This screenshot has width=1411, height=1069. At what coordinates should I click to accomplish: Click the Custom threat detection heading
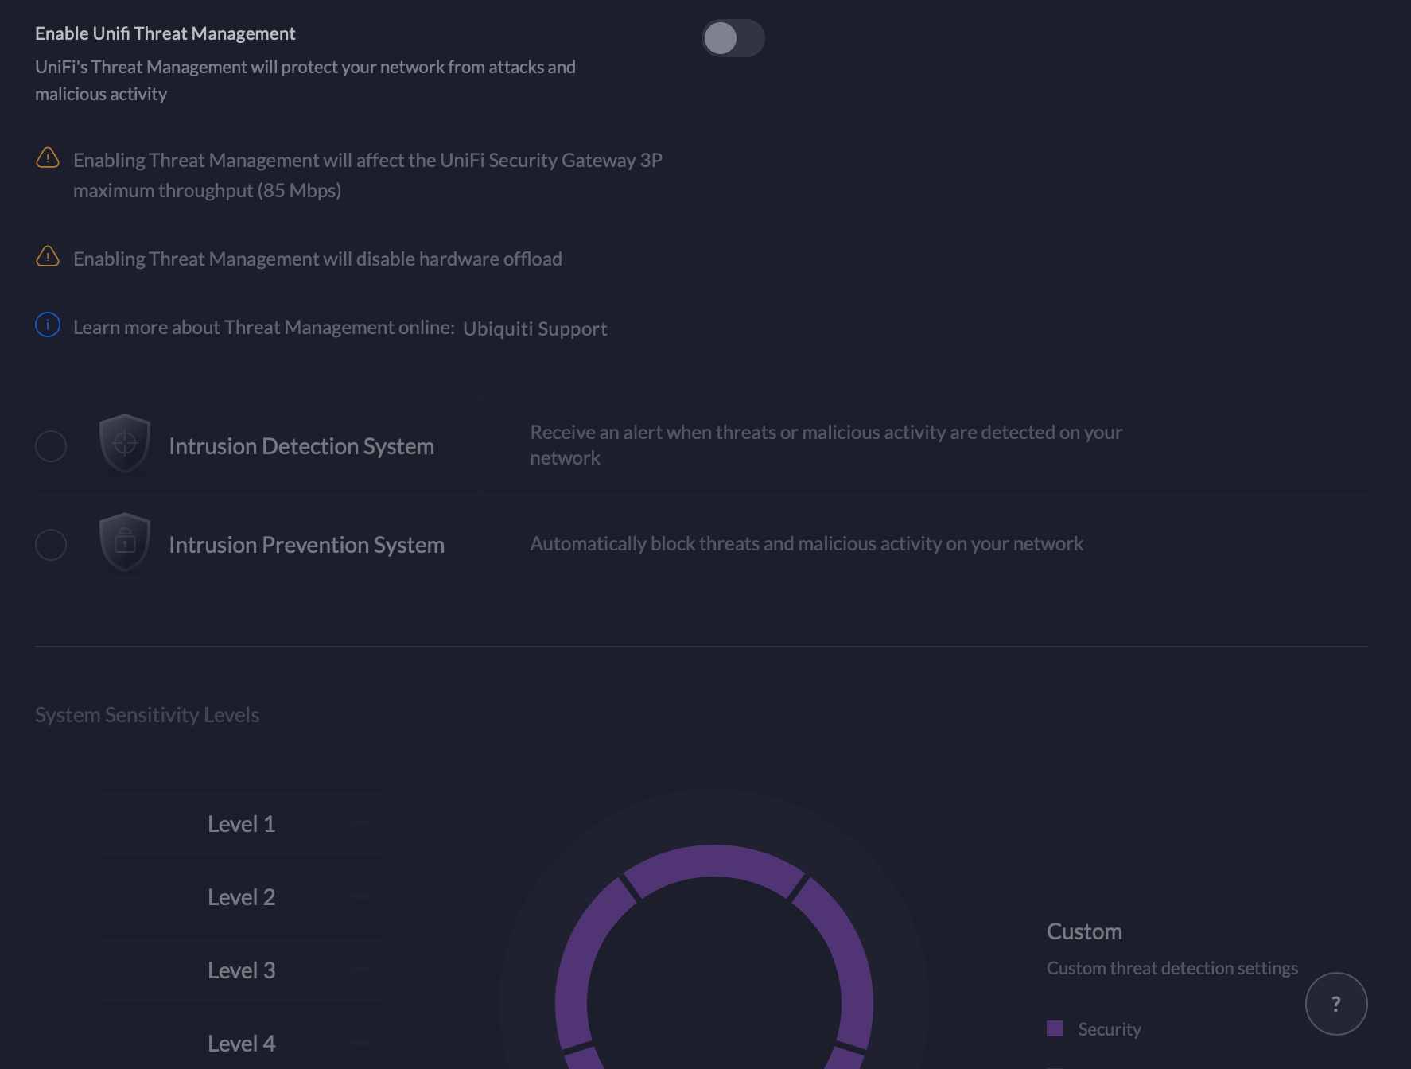point(1084,931)
